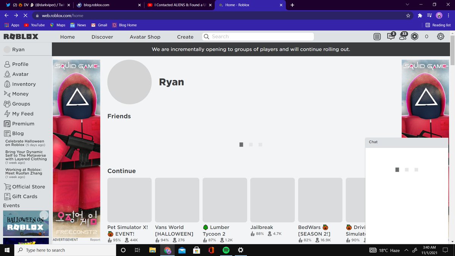Open Avatar Shop in navigation
This screenshot has height=256, width=455.
tap(145, 37)
